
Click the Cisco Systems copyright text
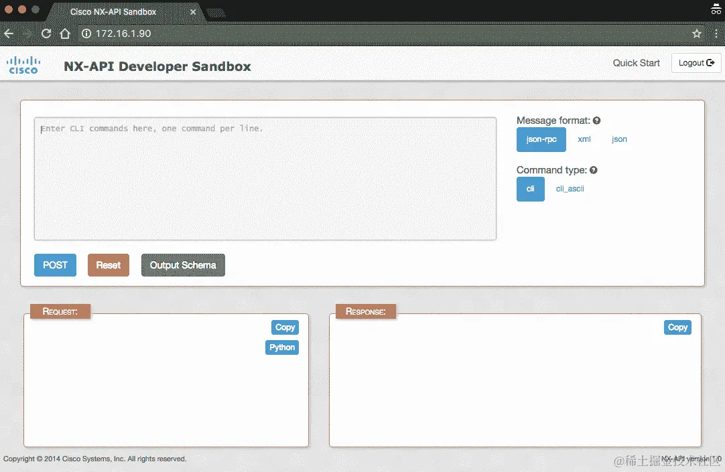94,459
